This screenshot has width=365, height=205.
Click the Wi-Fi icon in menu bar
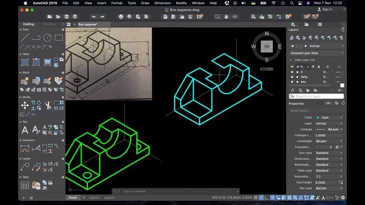tap(274, 3)
